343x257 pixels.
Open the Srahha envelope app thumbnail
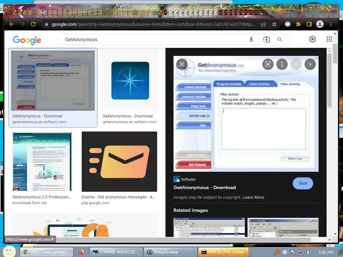coord(119,162)
